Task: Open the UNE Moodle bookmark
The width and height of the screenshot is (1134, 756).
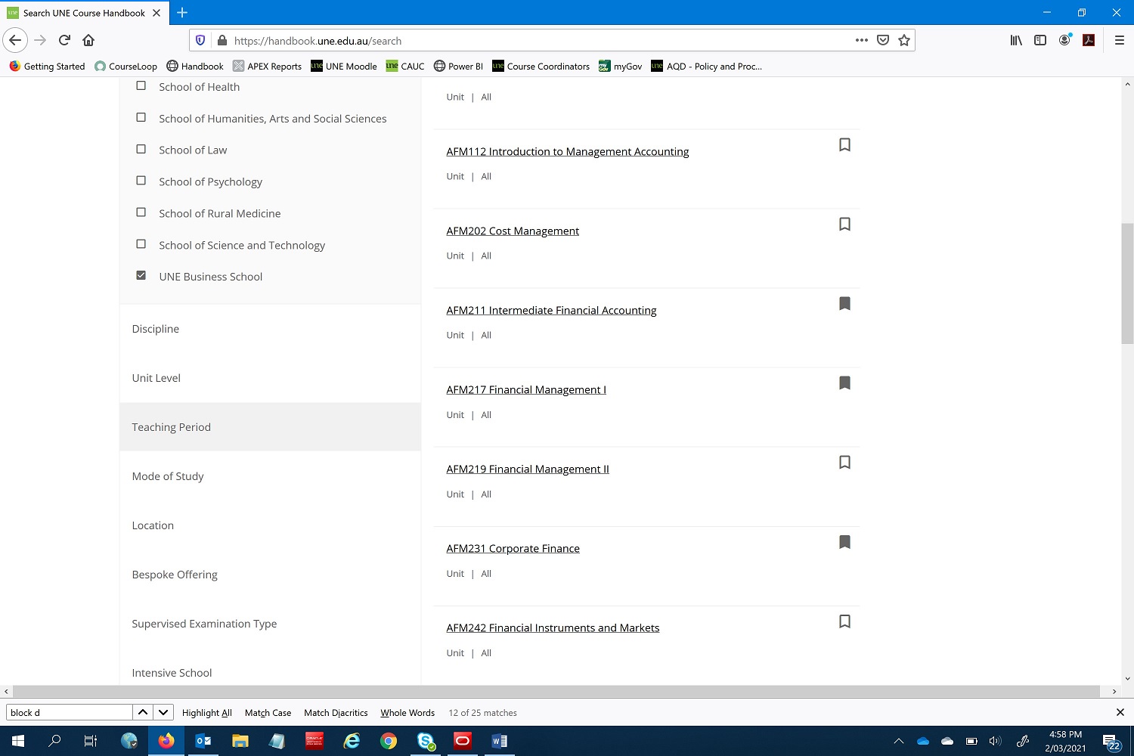Action: point(344,67)
